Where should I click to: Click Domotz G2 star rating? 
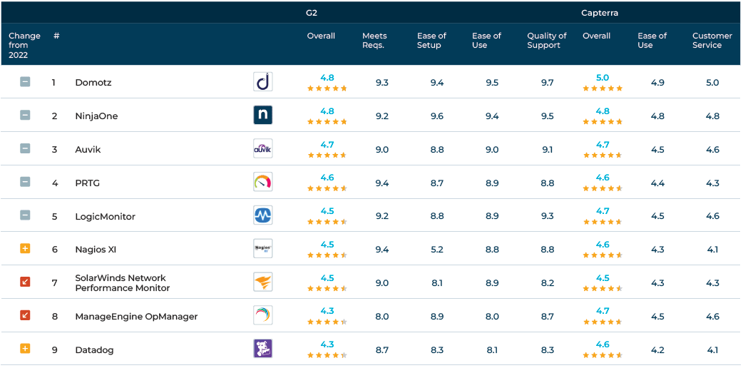click(x=327, y=88)
